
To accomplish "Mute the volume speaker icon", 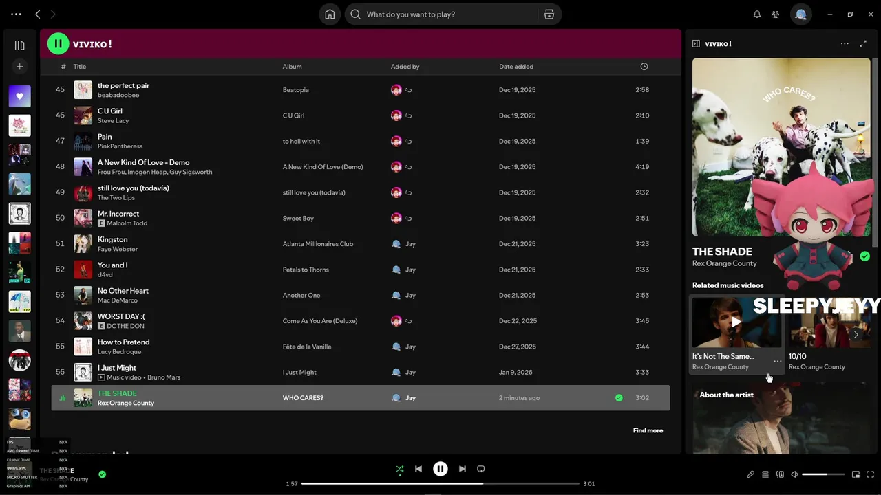I will (794, 474).
